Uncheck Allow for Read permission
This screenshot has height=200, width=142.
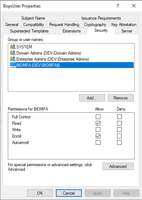pyautogui.click(x=98, y=123)
